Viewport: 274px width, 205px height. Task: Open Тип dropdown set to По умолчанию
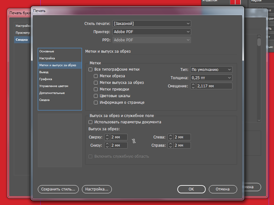click(211, 70)
